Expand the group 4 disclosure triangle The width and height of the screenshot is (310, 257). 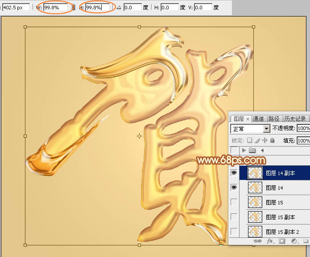(244, 151)
